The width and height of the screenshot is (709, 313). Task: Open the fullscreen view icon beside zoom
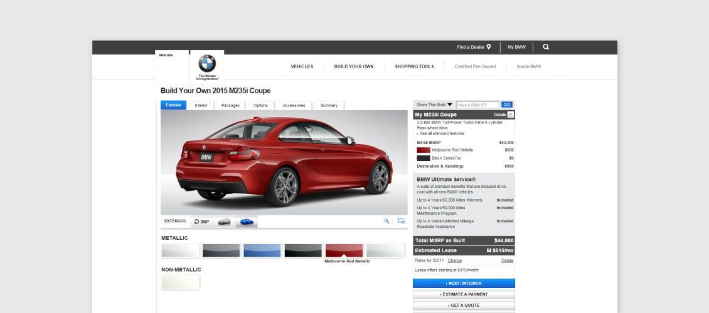click(402, 221)
